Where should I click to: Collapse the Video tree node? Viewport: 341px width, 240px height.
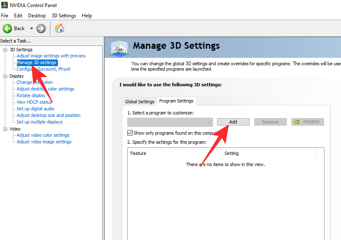point(5,129)
